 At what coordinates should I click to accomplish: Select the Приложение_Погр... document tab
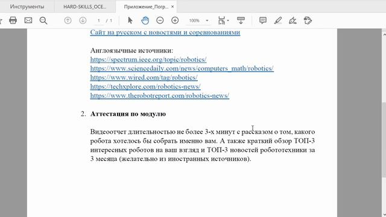(146, 7)
